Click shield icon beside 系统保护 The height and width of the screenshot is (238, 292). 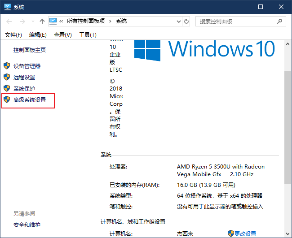(7, 88)
